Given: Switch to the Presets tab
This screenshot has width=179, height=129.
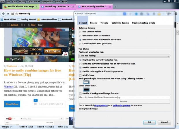Looking at the screenshot, I should coord(94,23).
